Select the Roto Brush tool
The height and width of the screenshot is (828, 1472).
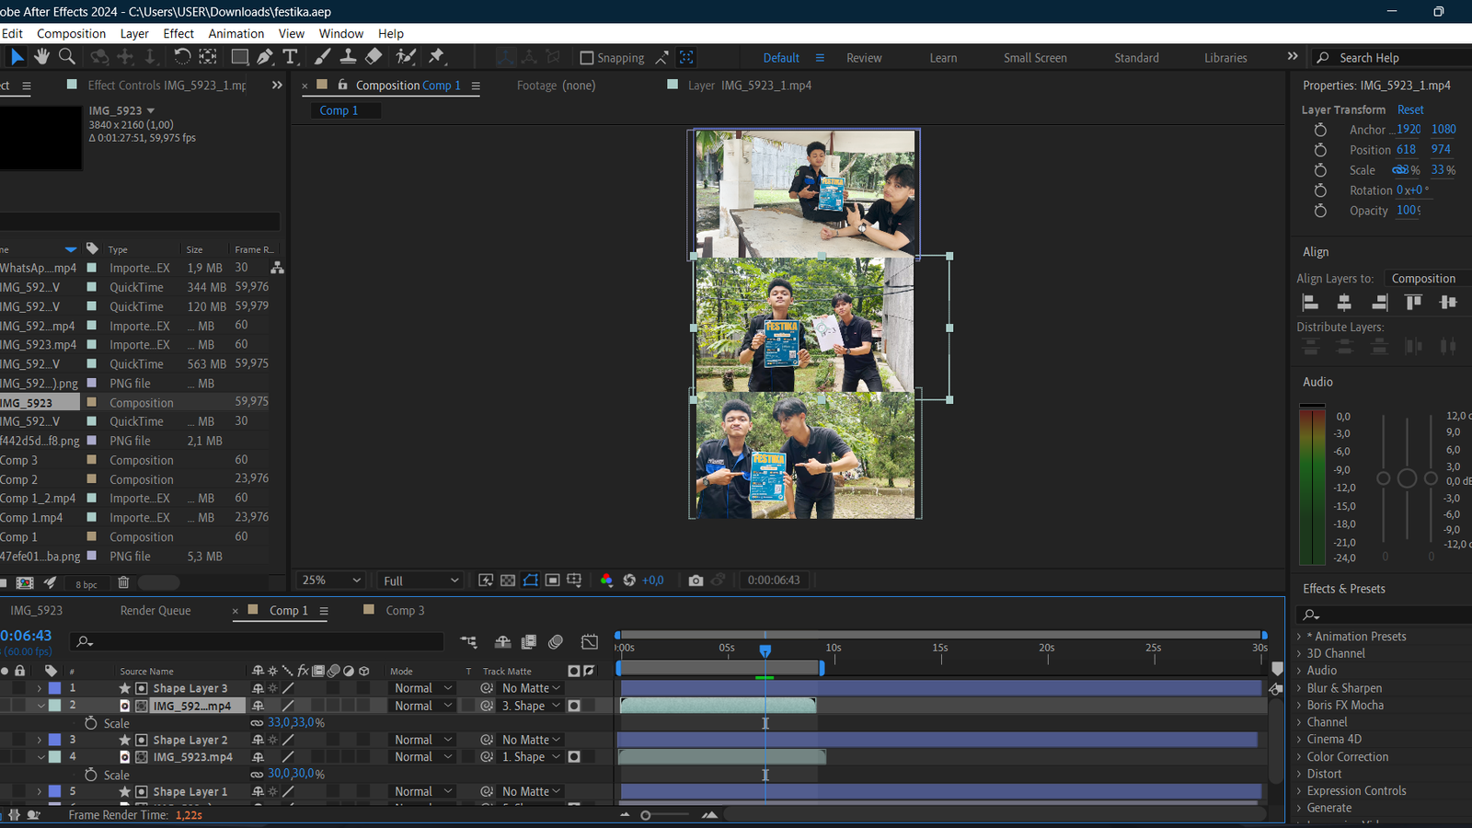(x=406, y=57)
